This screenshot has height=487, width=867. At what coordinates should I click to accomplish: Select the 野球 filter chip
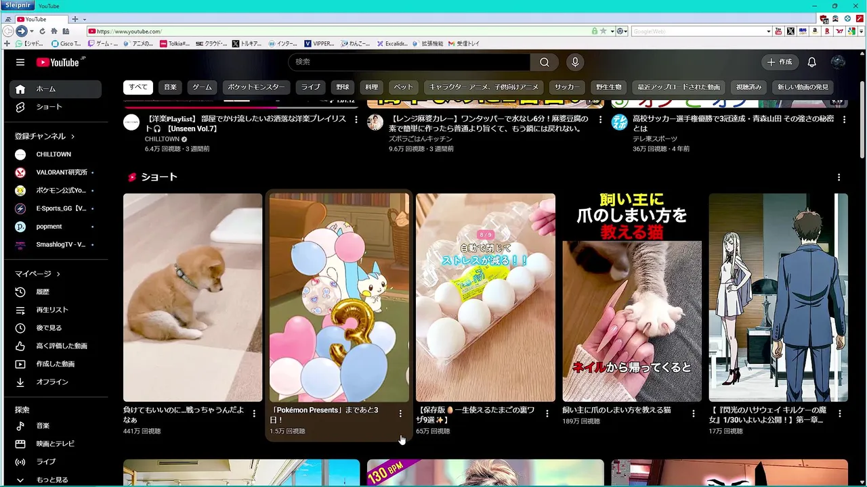click(343, 87)
